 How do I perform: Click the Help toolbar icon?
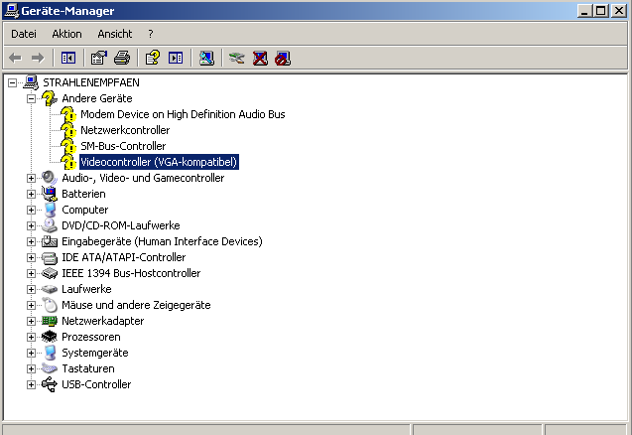point(153,59)
